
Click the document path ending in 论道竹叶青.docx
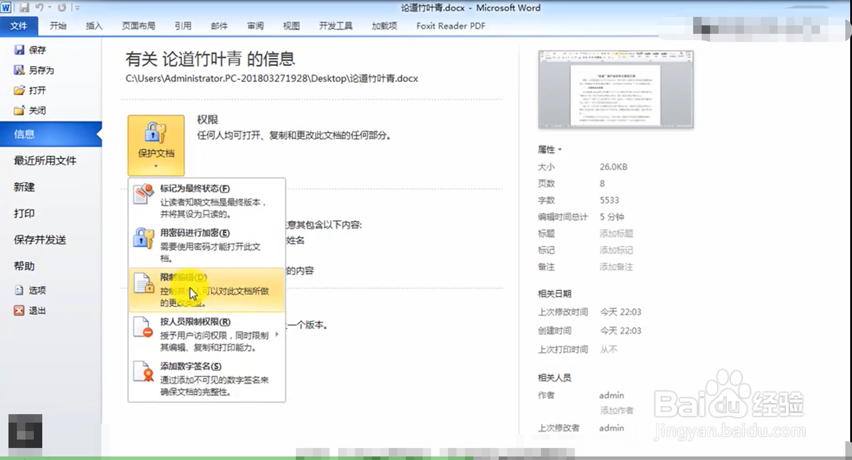click(x=272, y=79)
